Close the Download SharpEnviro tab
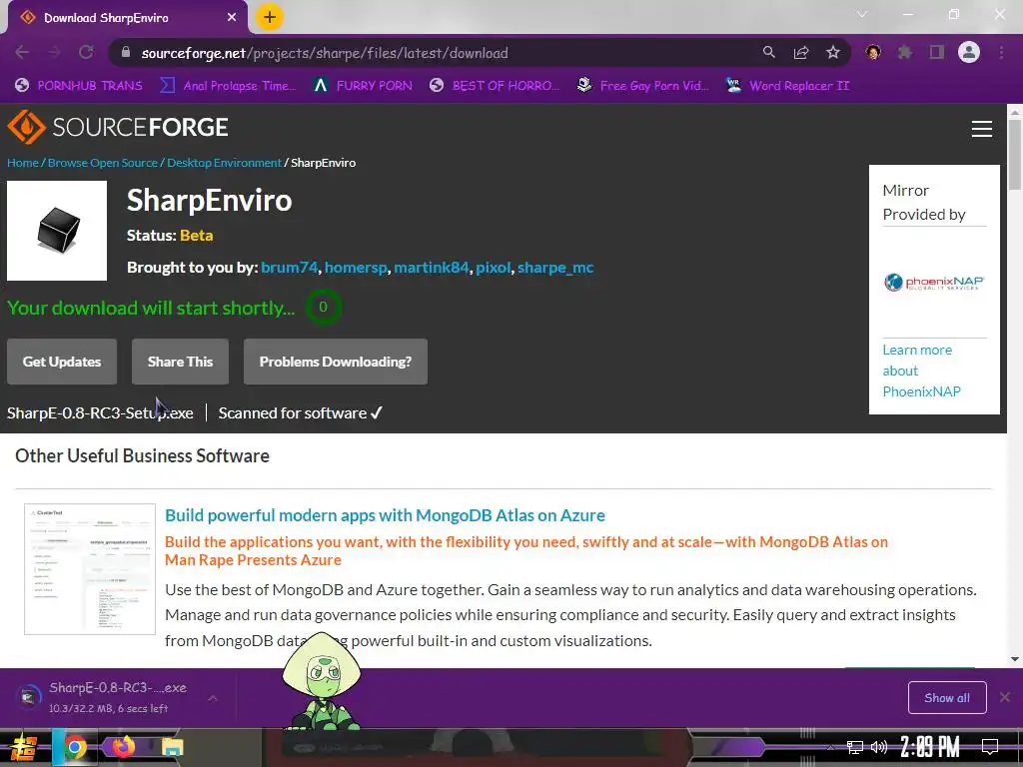The width and height of the screenshot is (1023, 767). click(232, 18)
